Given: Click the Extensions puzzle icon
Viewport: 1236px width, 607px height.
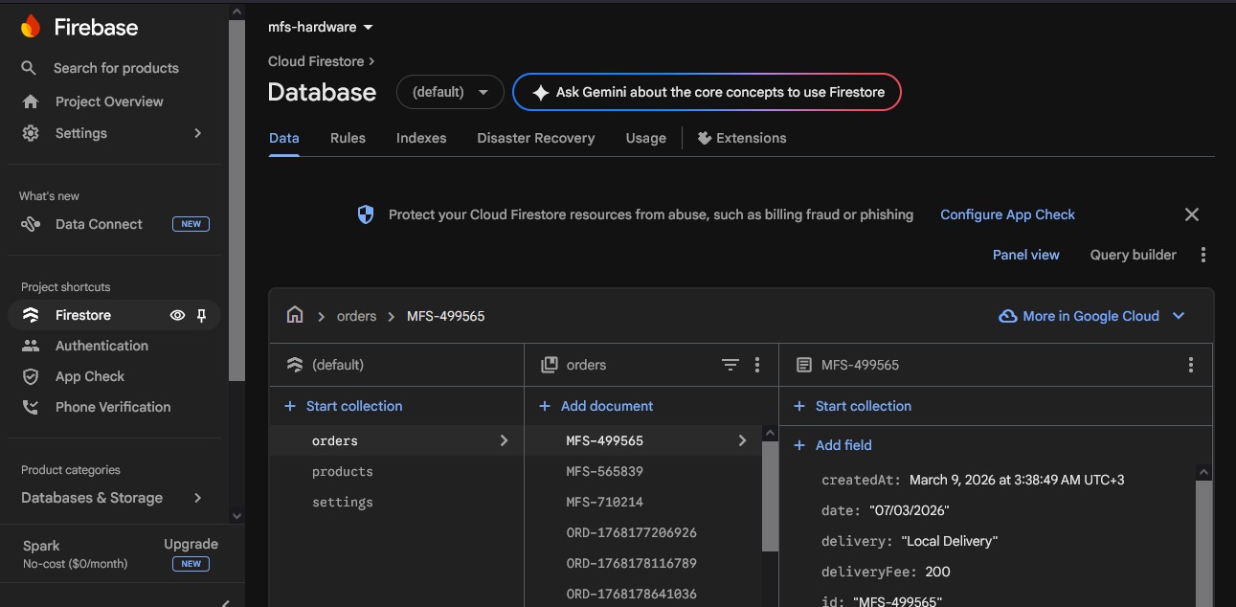Looking at the screenshot, I should pos(705,138).
